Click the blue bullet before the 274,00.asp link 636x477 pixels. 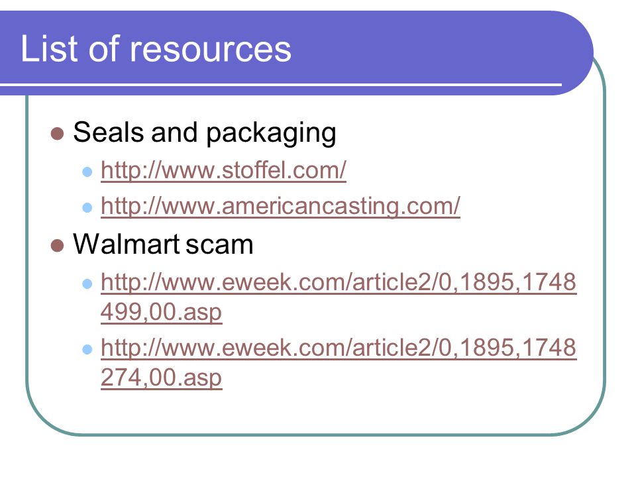(x=87, y=349)
